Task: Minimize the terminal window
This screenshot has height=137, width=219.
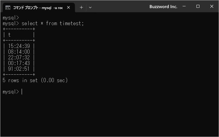Action: [184, 6]
